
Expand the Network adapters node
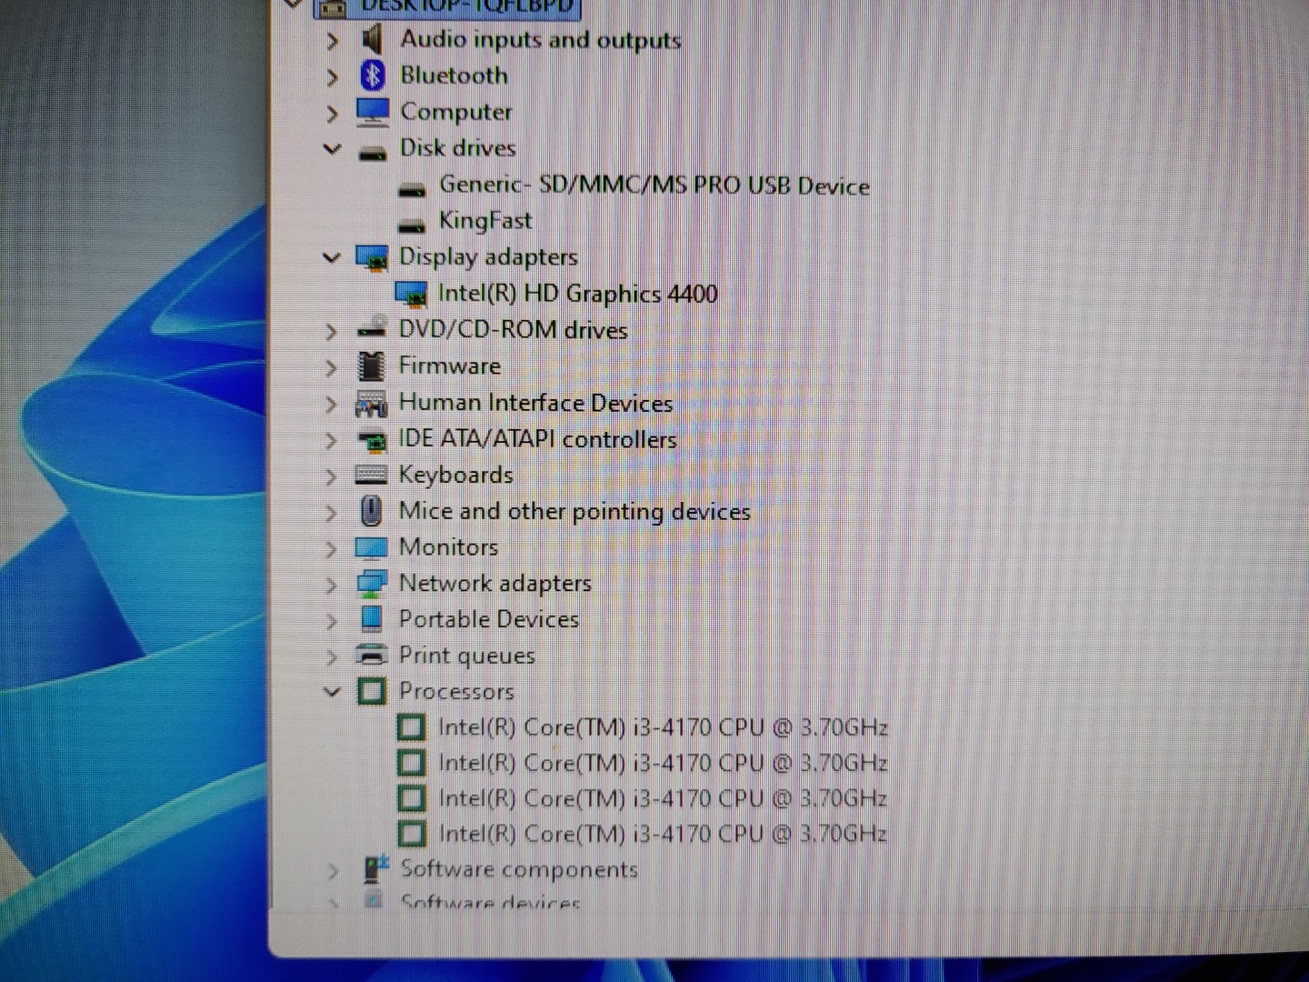[x=332, y=585]
